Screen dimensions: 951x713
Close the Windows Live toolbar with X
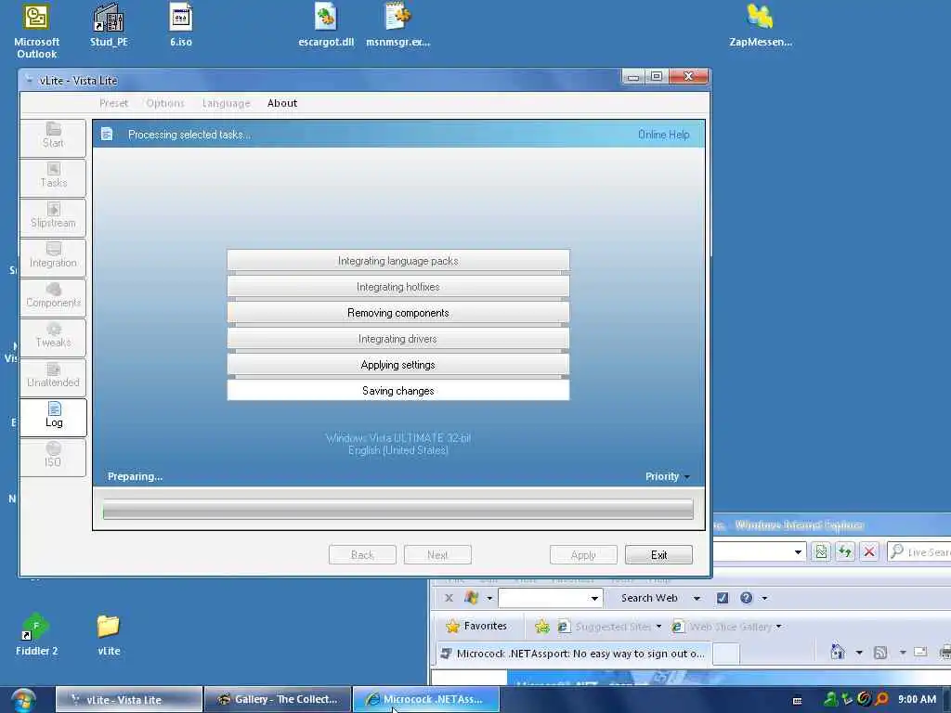[x=449, y=598]
